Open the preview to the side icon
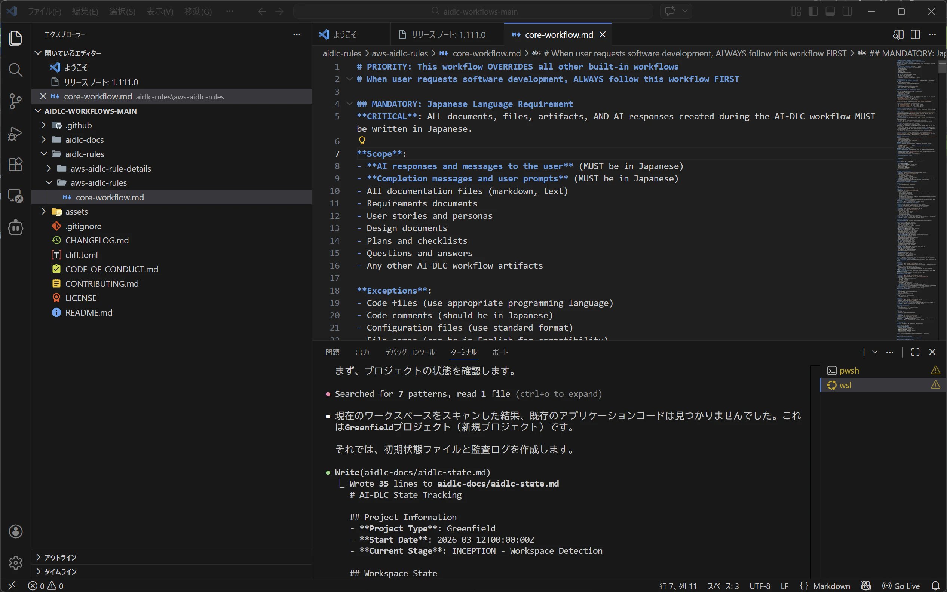Viewport: 947px width, 592px height. [x=898, y=34]
